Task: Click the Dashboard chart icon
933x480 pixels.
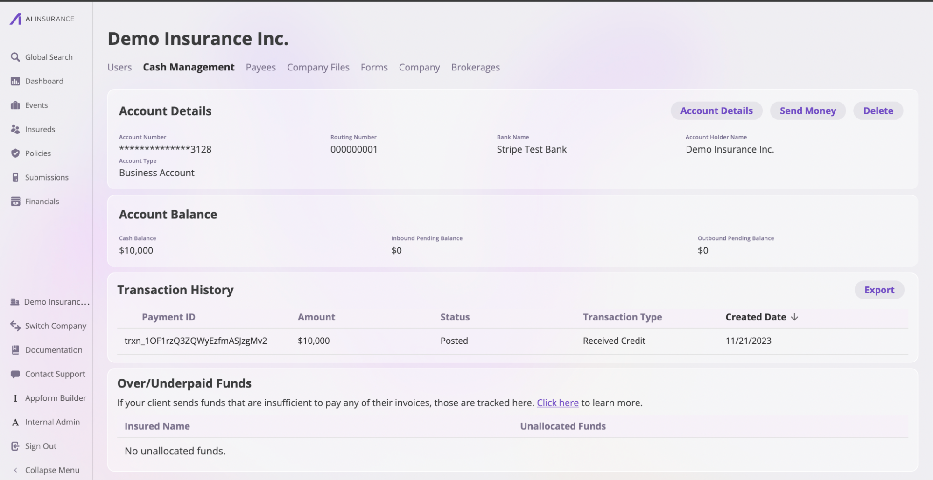Action: (15, 81)
